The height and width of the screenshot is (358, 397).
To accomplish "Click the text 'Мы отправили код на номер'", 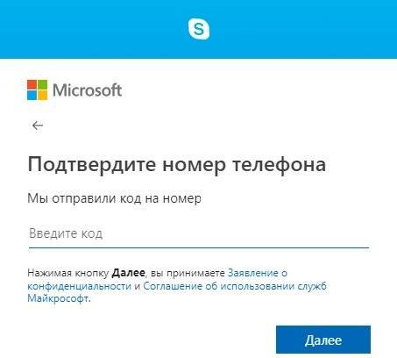I will point(114,199).
